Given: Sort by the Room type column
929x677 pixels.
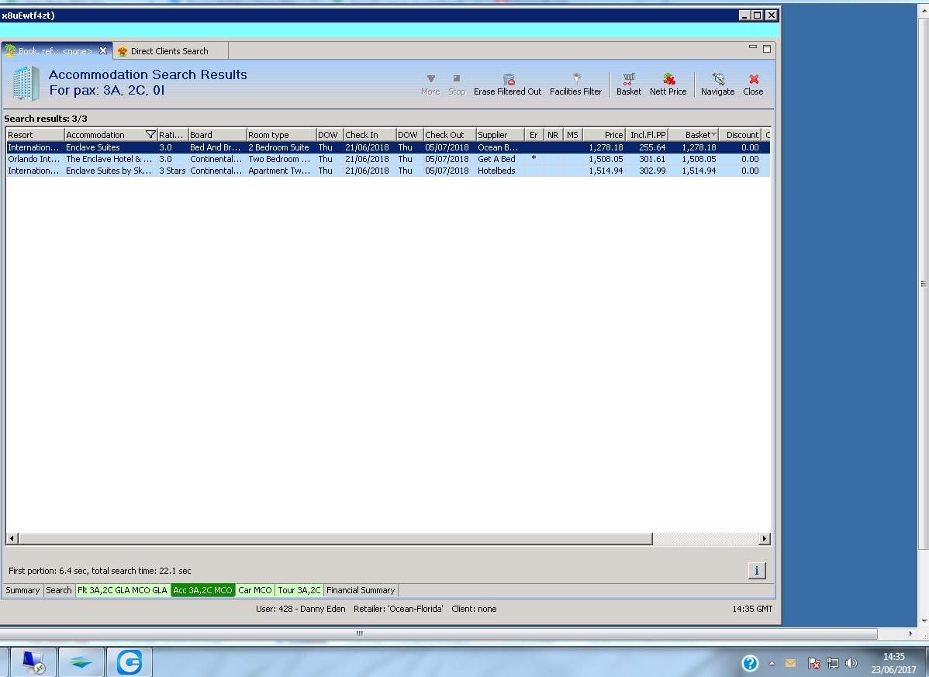Looking at the screenshot, I should pyautogui.click(x=281, y=135).
